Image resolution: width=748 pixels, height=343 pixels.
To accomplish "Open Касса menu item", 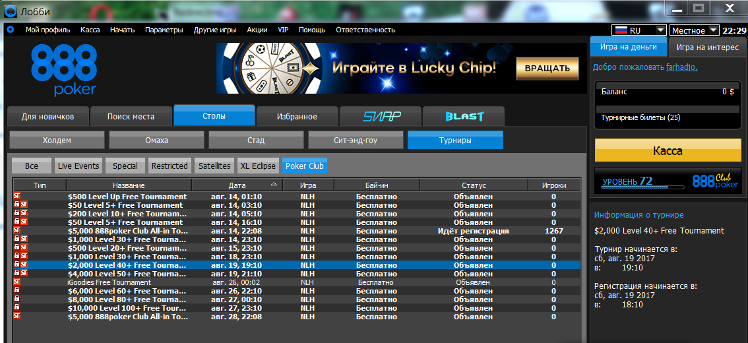I will coord(90,30).
